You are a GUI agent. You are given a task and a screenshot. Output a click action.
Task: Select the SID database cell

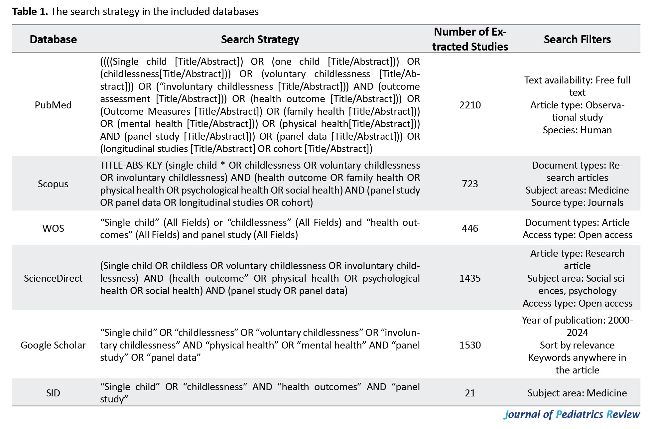tap(53, 393)
